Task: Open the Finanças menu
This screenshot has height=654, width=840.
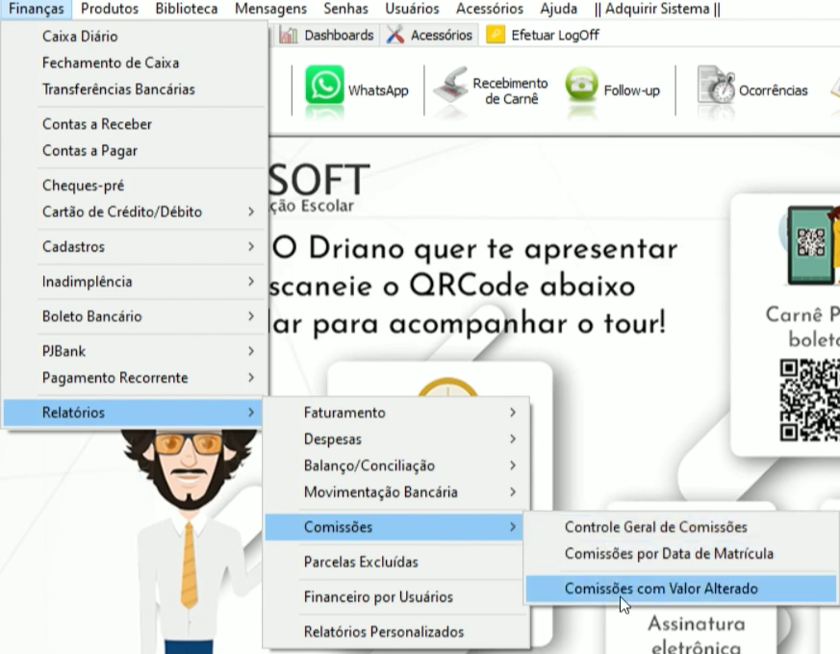Action: pos(36,9)
